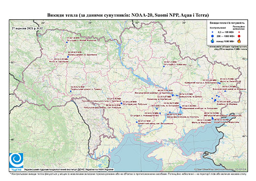The width and height of the screenshot is (256, 181).
Task: Click the institute name caption beside the logo
Action: 69,170
